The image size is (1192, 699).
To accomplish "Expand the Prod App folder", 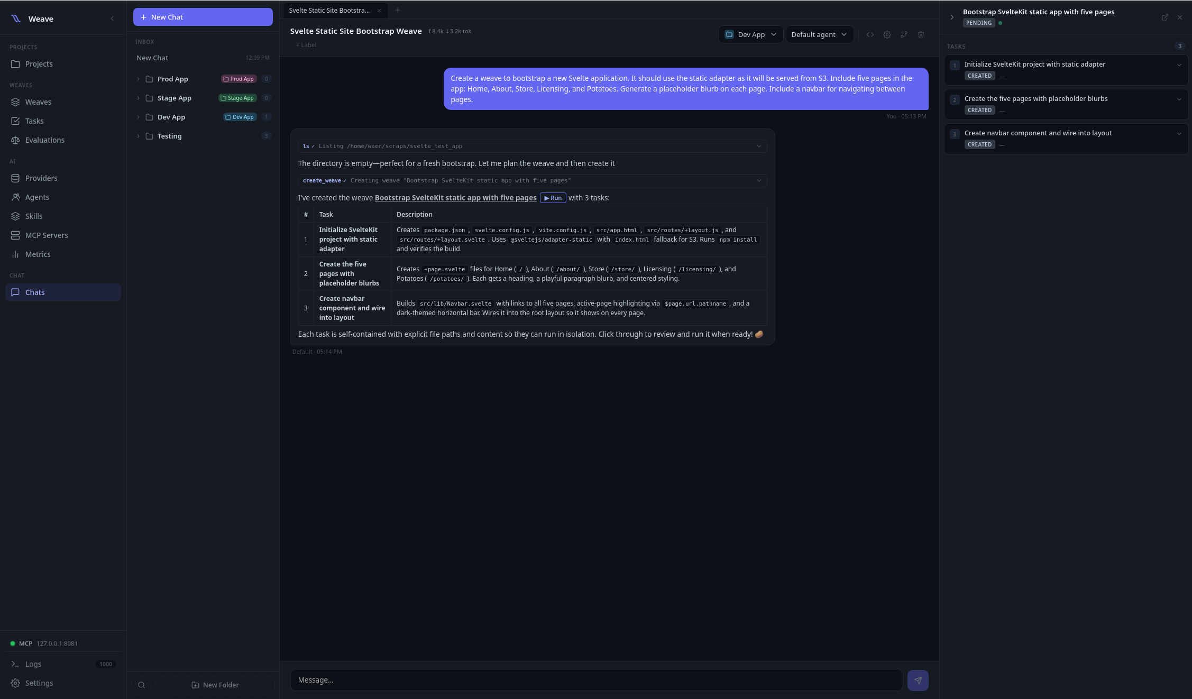I will click(139, 79).
